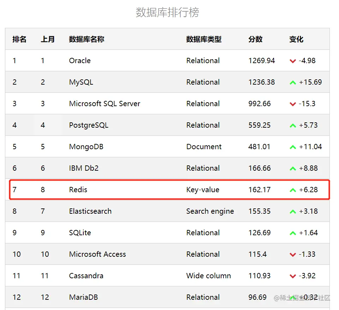The height and width of the screenshot is (310, 339).
Task: Click the score 162.17
Action: click(x=260, y=190)
